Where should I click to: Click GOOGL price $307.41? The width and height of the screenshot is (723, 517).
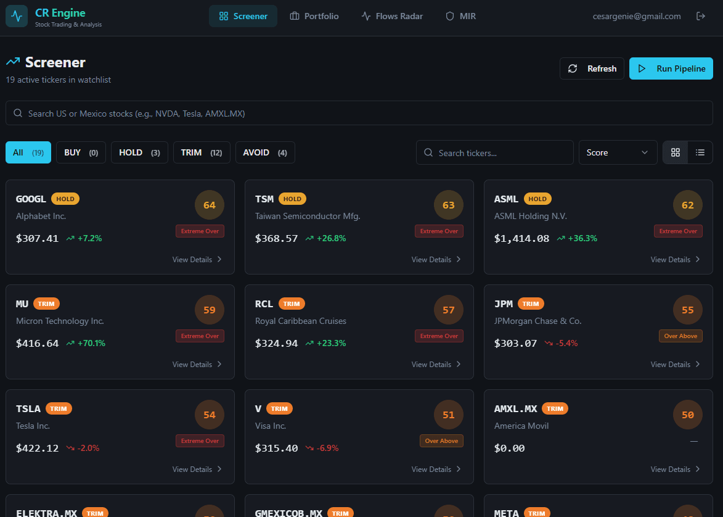[x=38, y=238]
